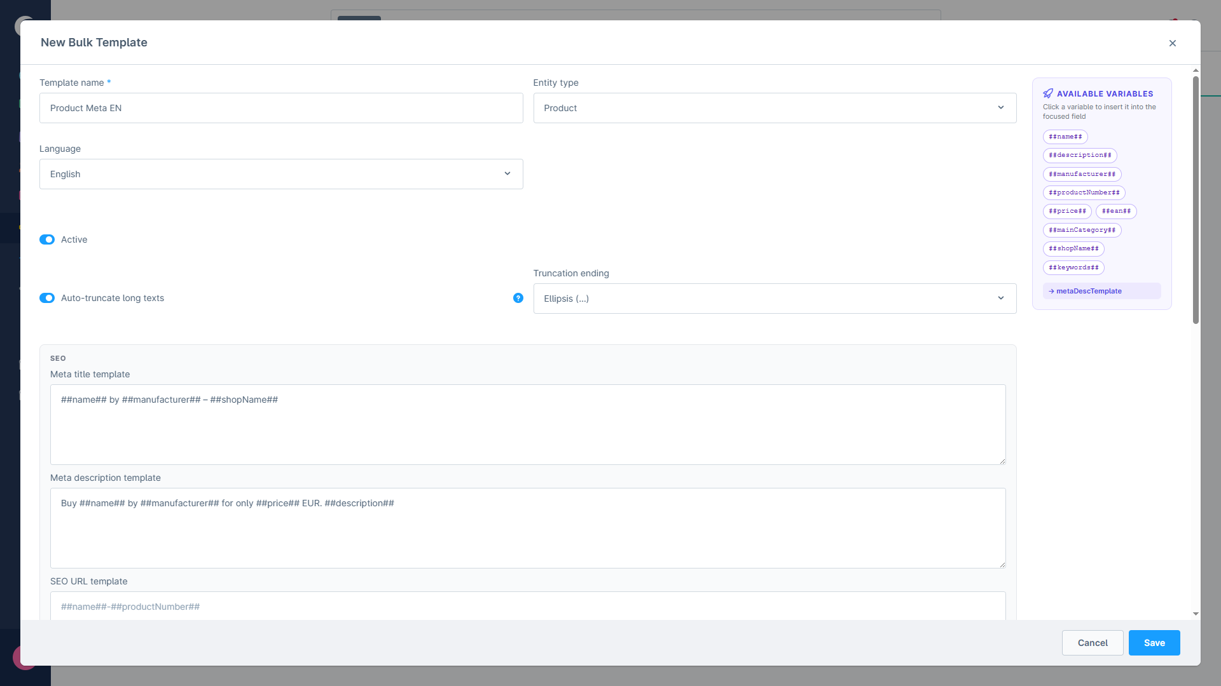The height and width of the screenshot is (686, 1221).
Task: Click the dialog's scroll down arrow
Action: (x=1196, y=614)
